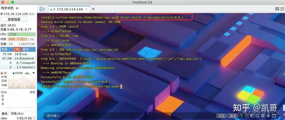Open the 历史 command history button
Image resolution: width=285 pixels, height=120 pixels.
pos(222,116)
